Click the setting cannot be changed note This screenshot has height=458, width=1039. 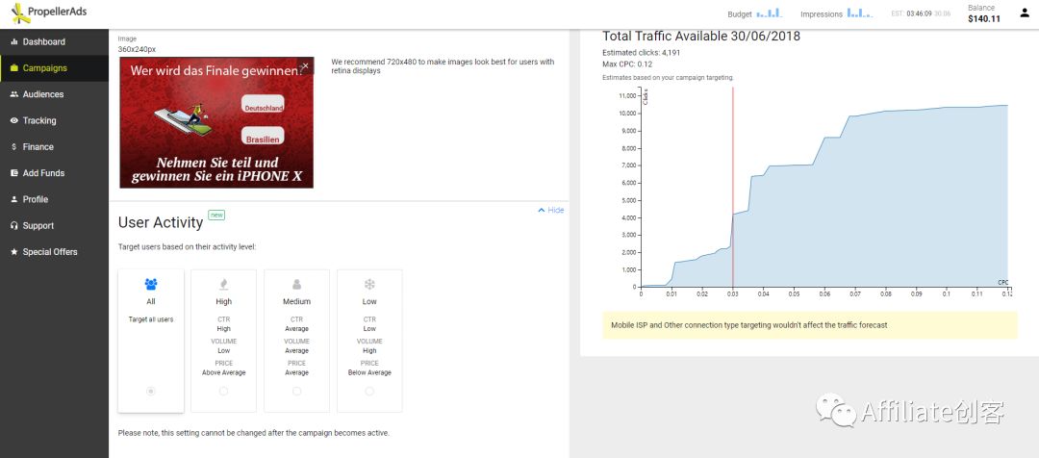click(254, 433)
